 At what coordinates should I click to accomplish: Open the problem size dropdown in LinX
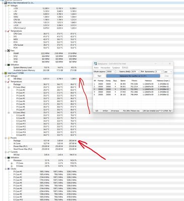tap(111, 71)
